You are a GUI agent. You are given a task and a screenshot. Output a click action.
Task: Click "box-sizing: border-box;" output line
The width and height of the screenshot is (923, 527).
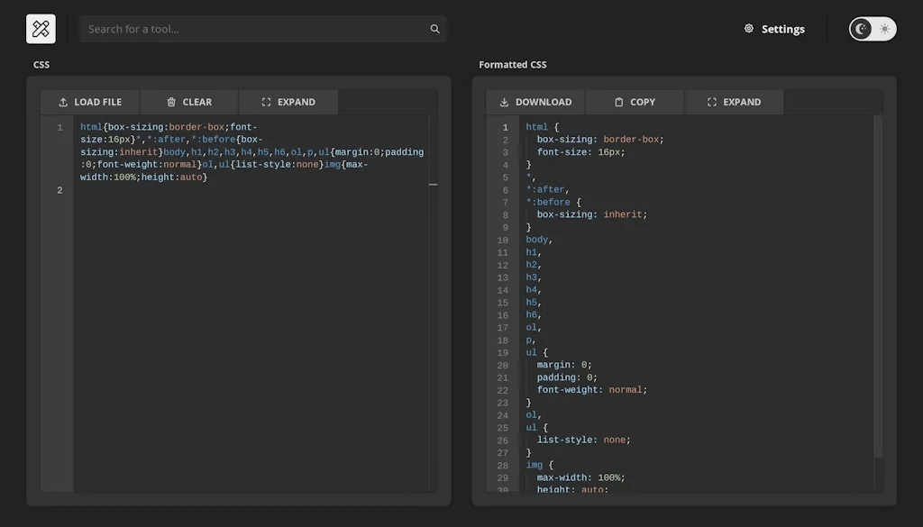(599, 140)
